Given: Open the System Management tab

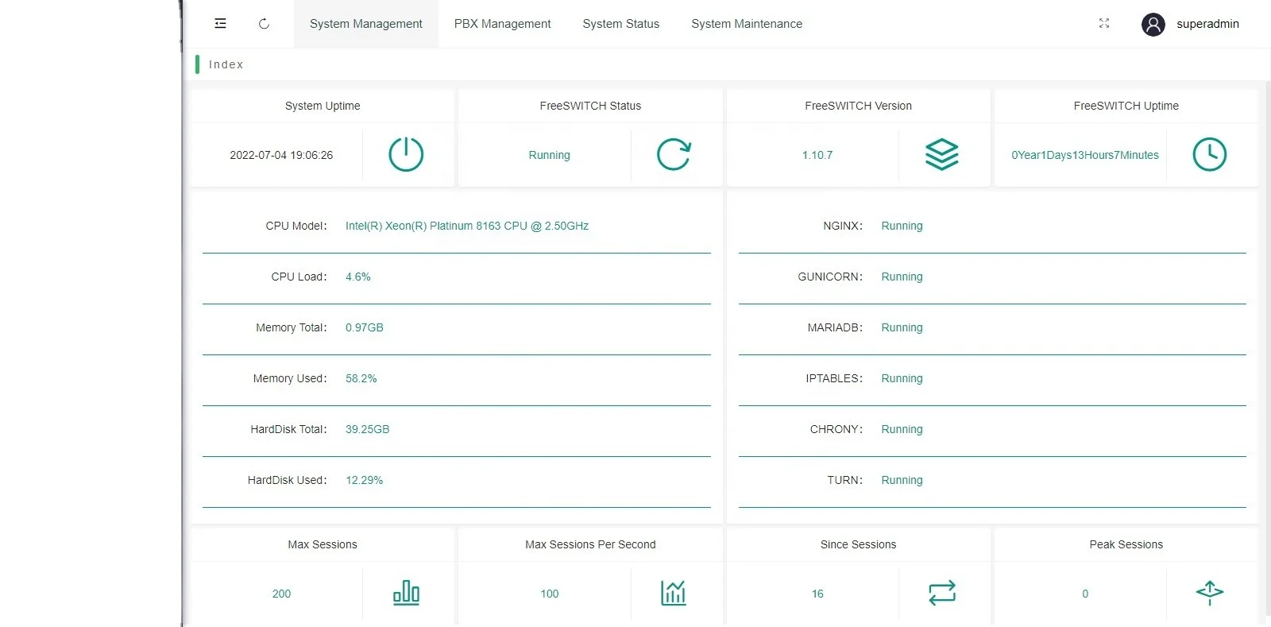Looking at the screenshot, I should pos(366,24).
